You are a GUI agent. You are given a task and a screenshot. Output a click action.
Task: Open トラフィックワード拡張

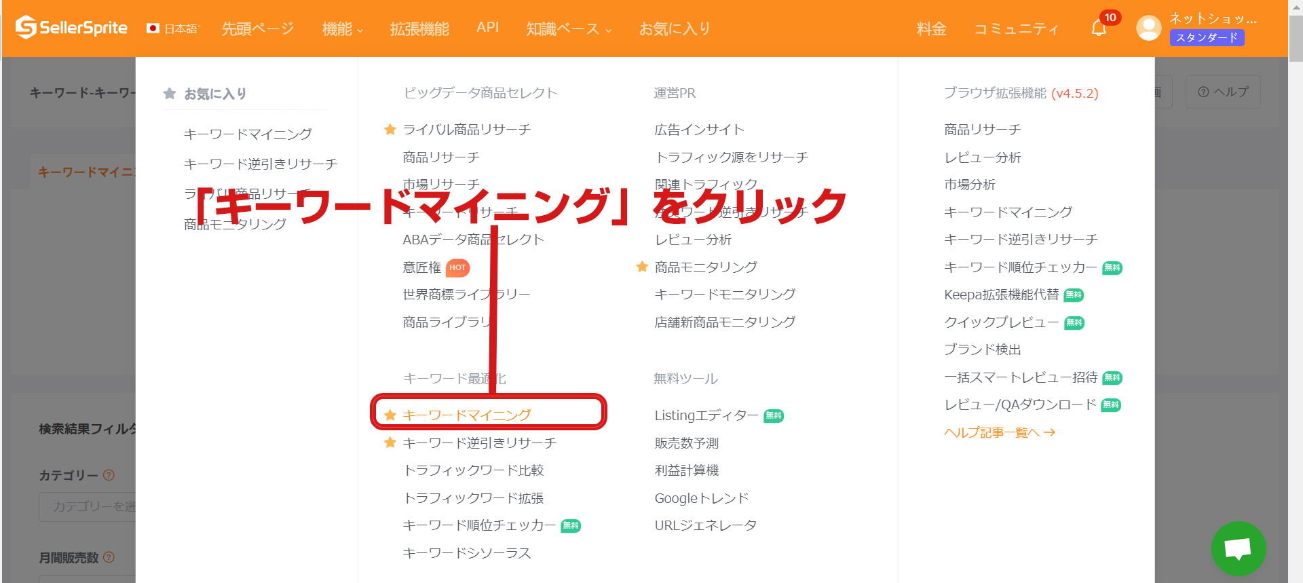click(x=474, y=498)
